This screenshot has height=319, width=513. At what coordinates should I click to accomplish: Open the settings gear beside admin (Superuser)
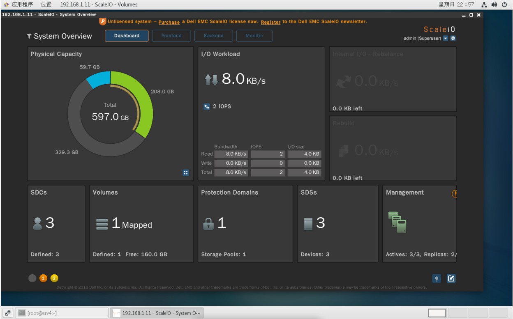point(453,38)
